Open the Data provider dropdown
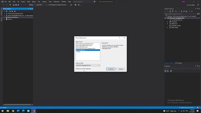 pyautogui.click(x=88, y=65)
